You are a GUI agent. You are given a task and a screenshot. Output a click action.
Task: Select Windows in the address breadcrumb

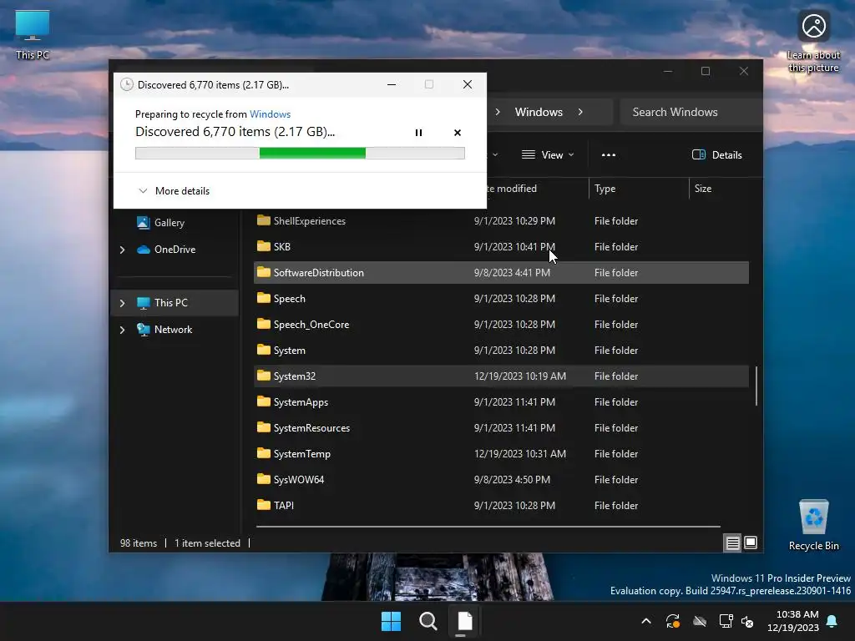point(539,112)
